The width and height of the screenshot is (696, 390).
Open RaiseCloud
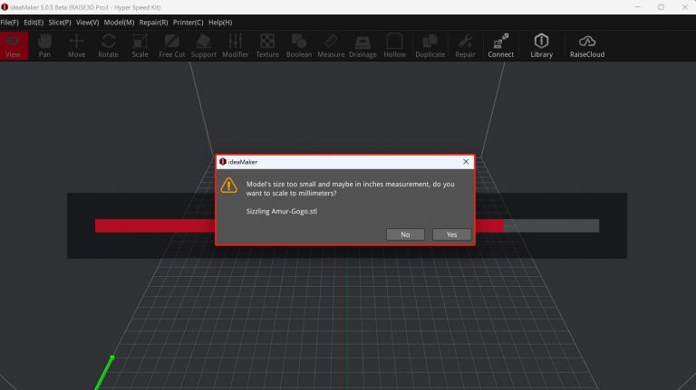587,45
